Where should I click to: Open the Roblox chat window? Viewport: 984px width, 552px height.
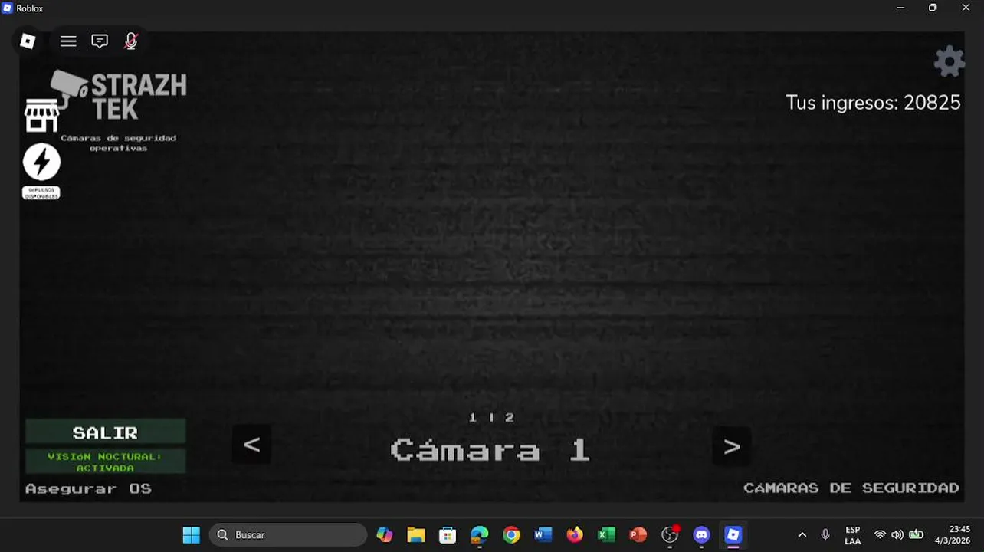point(100,41)
